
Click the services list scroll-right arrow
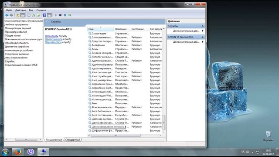pos(160,136)
